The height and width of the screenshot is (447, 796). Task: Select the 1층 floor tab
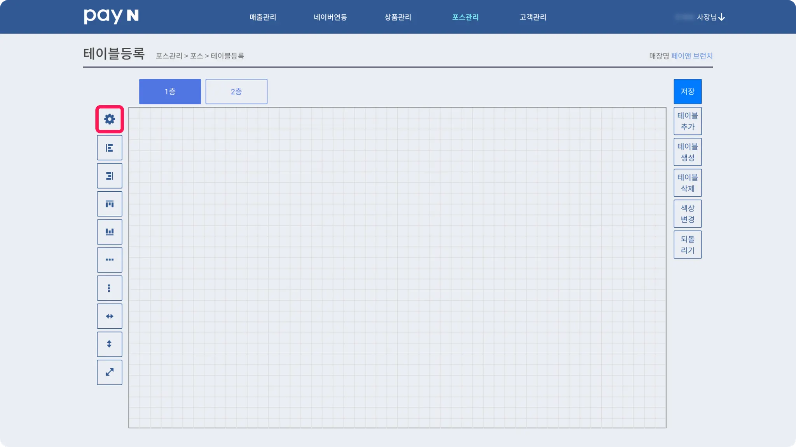170,92
